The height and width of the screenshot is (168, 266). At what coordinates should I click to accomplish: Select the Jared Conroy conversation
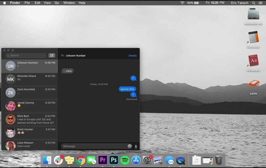30,106
